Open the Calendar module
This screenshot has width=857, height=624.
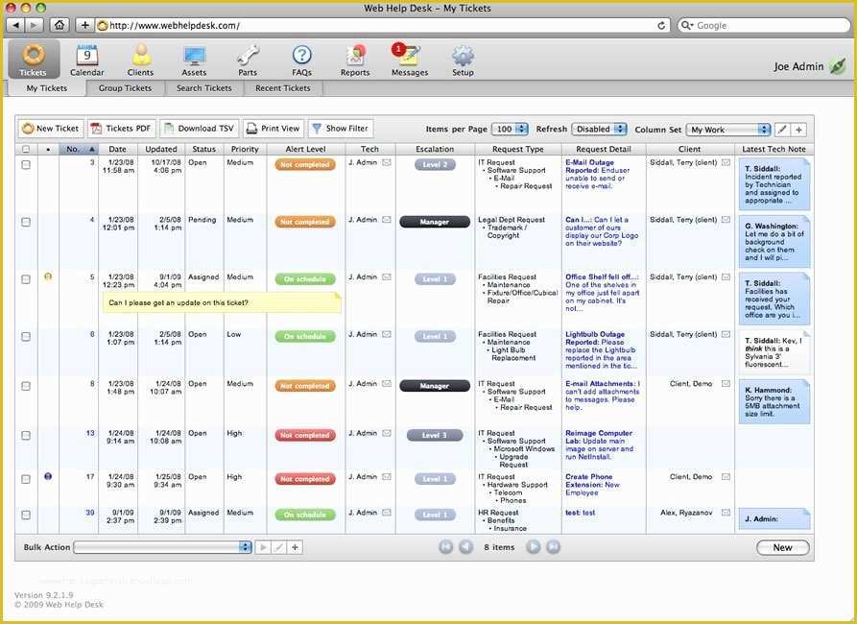pos(87,60)
